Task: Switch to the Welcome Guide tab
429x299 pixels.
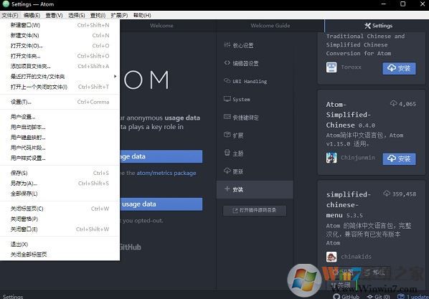Action: [270, 26]
